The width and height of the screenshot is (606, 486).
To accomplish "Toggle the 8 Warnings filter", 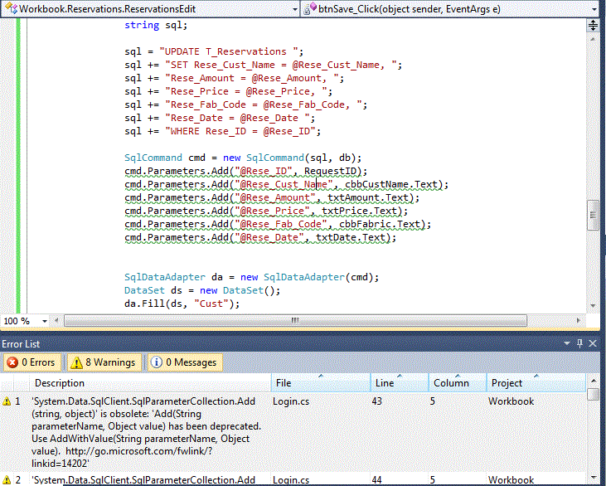I will click(x=103, y=362).
